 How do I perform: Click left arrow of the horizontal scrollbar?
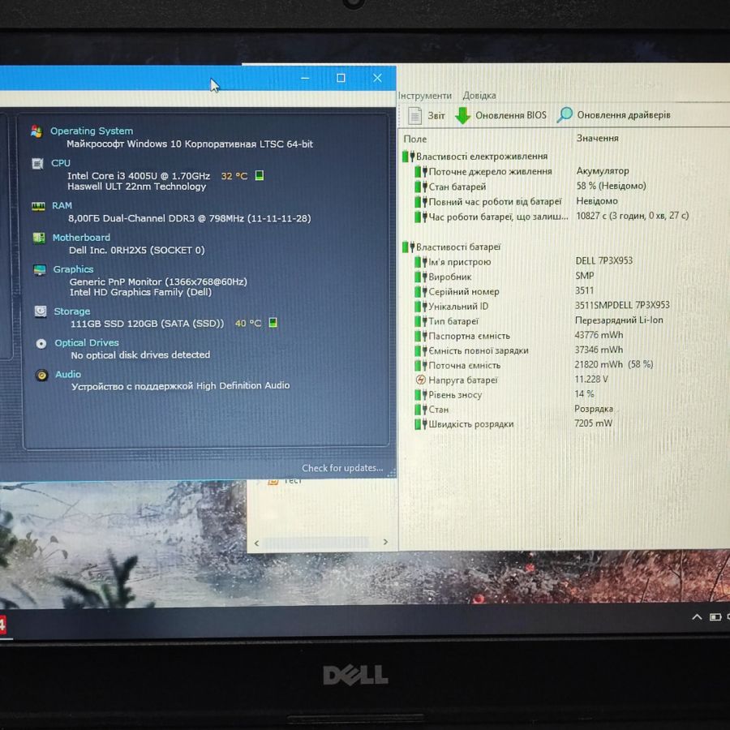(x=256, y=543)
